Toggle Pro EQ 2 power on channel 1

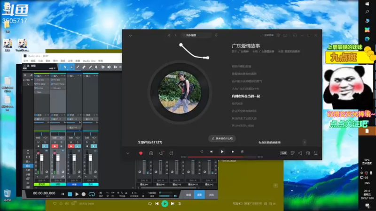pyautogui.click(x=36, y=84)
